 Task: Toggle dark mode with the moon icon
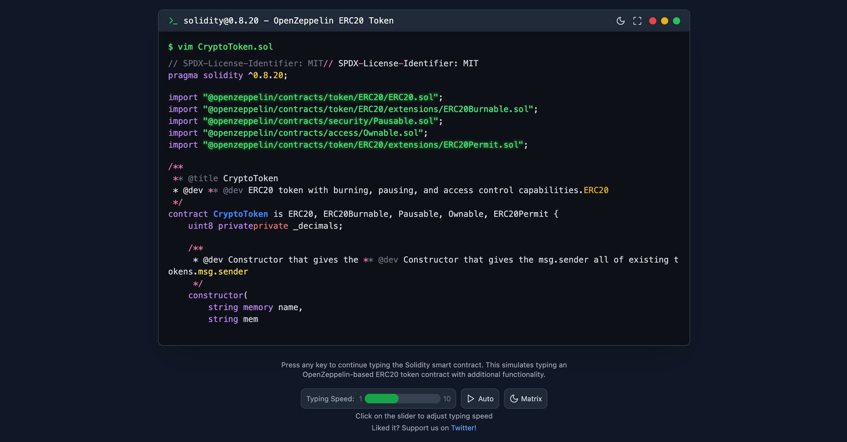[620, 21]
